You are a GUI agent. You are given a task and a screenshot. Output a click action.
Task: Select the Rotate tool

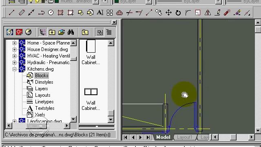click(178, 13)
